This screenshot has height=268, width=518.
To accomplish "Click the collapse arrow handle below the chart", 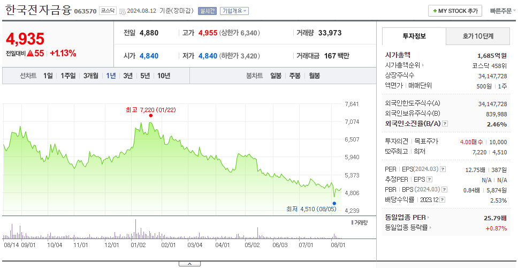I will tap(189, 264).
